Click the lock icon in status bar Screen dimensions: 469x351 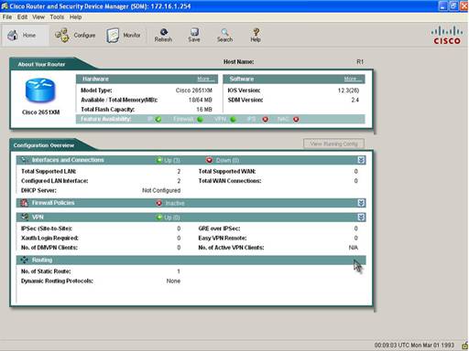click(464, 346)
